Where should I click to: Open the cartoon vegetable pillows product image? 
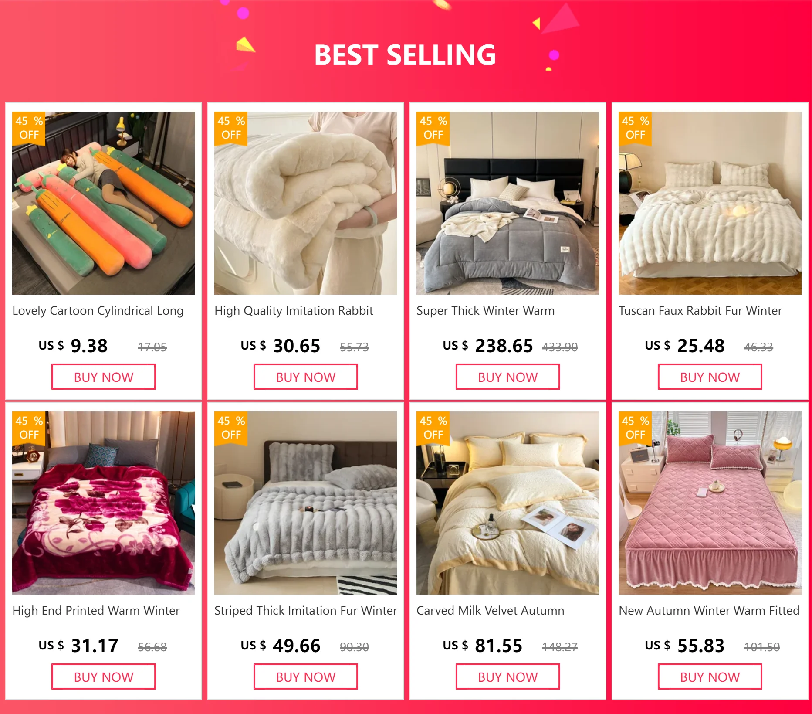point(104,203)
